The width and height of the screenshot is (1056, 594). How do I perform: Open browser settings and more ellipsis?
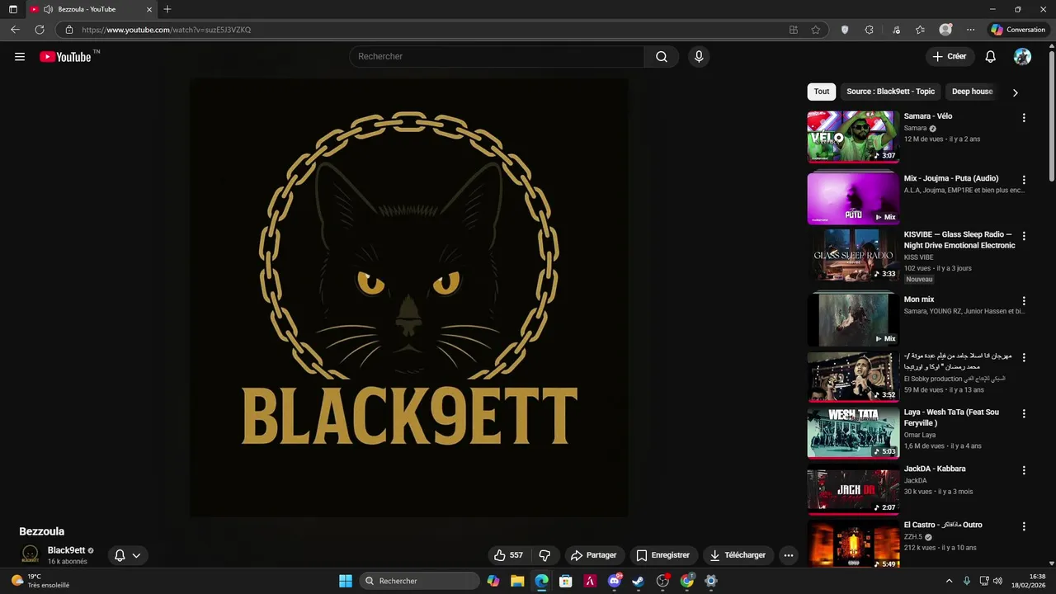click(x=970, y=30)
